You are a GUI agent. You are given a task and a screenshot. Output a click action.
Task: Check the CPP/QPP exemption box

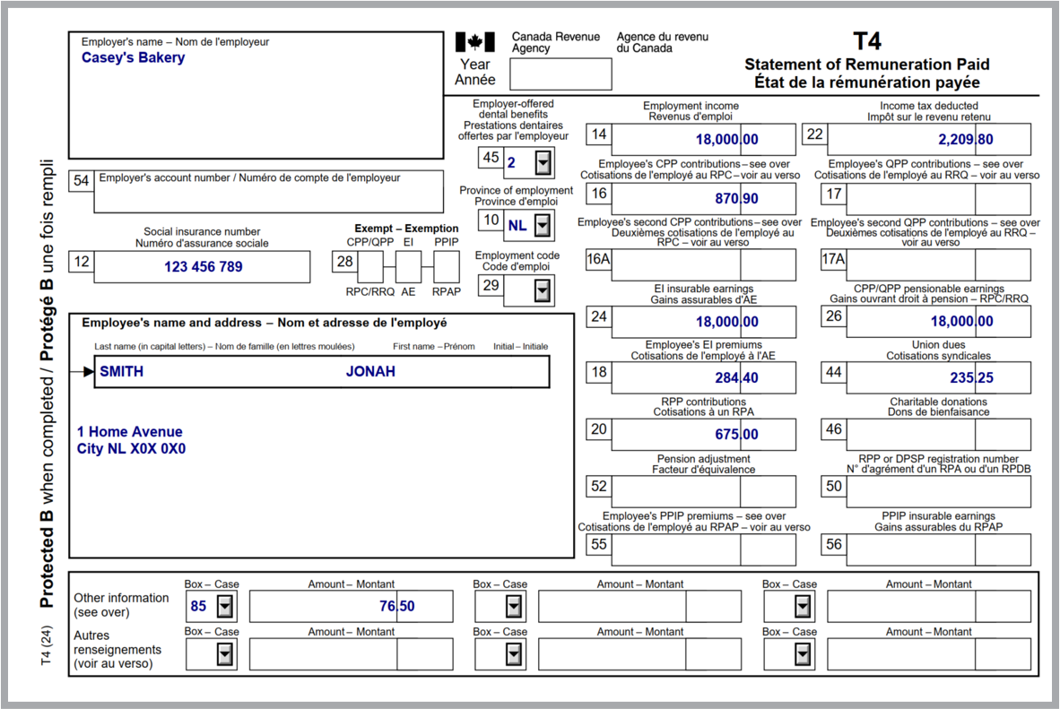370,266
